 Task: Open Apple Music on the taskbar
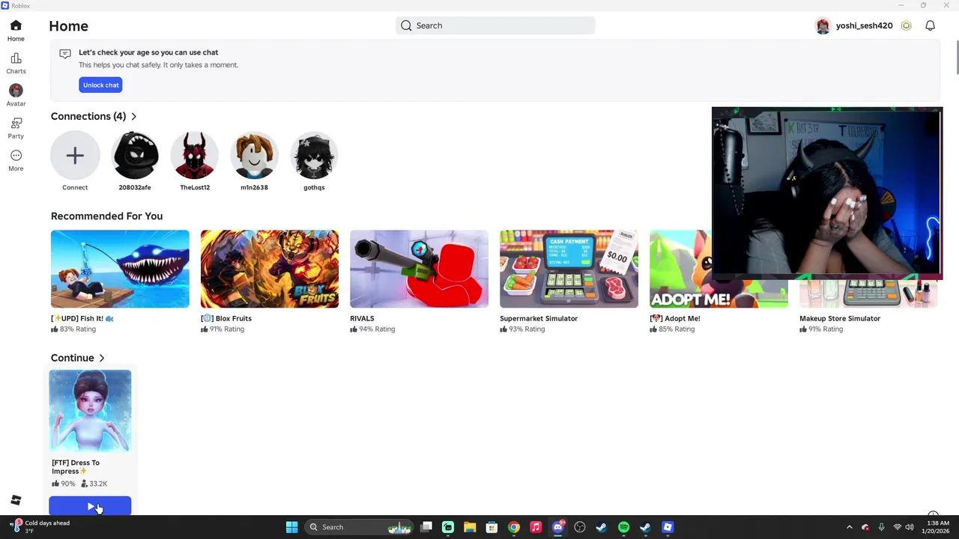(x=536, y=527)
